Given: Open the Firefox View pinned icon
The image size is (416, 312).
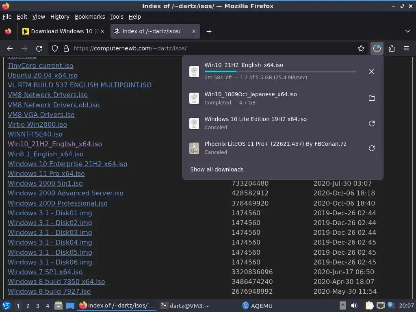Looking at the screenshot, I should pyautogui.click(x=8, y=31).
